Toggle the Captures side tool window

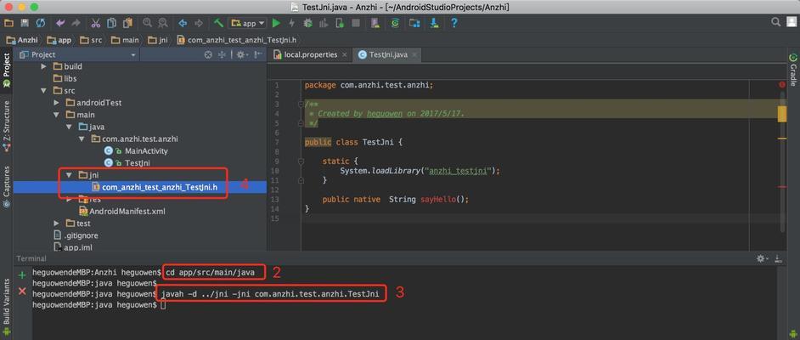tap(6, 187)
